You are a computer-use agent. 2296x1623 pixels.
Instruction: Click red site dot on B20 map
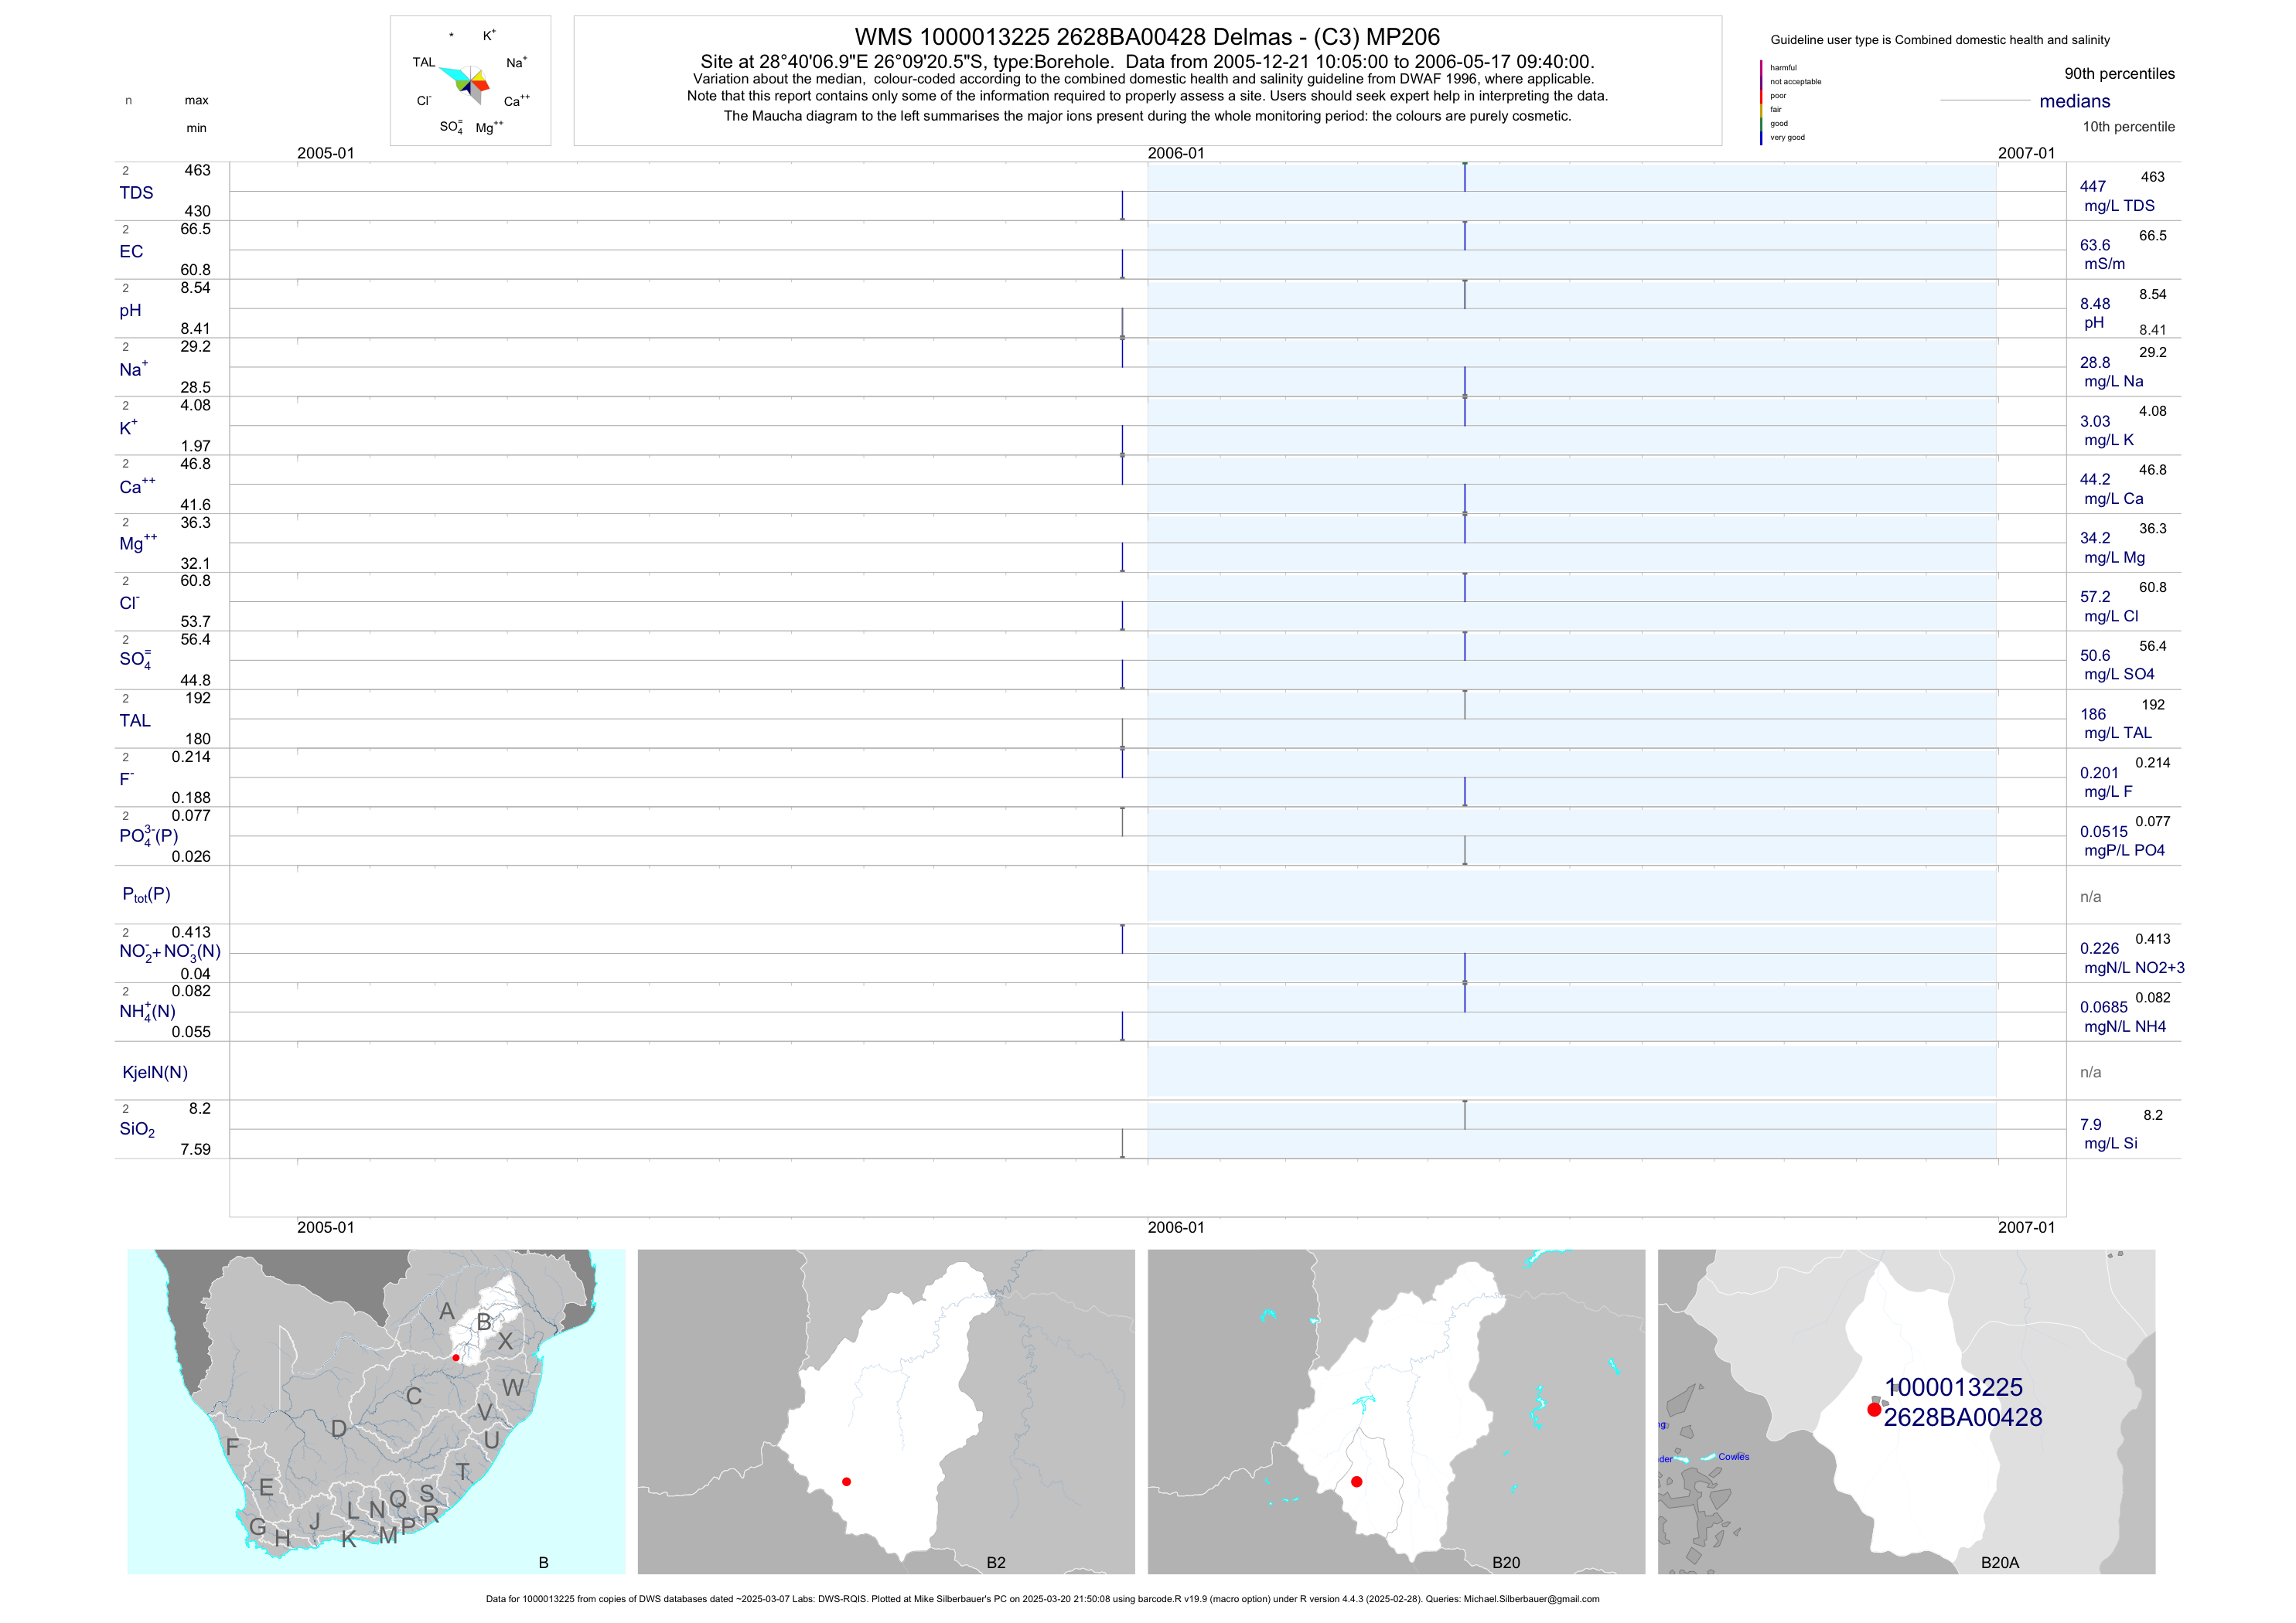[1356, 1481]
